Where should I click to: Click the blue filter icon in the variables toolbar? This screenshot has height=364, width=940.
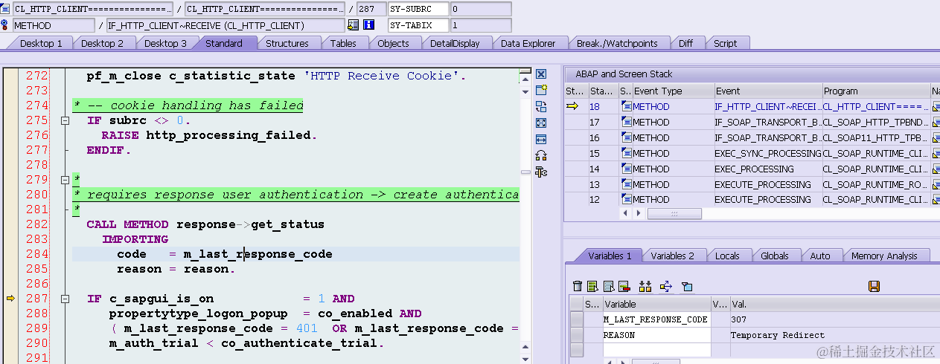point(687,286)
